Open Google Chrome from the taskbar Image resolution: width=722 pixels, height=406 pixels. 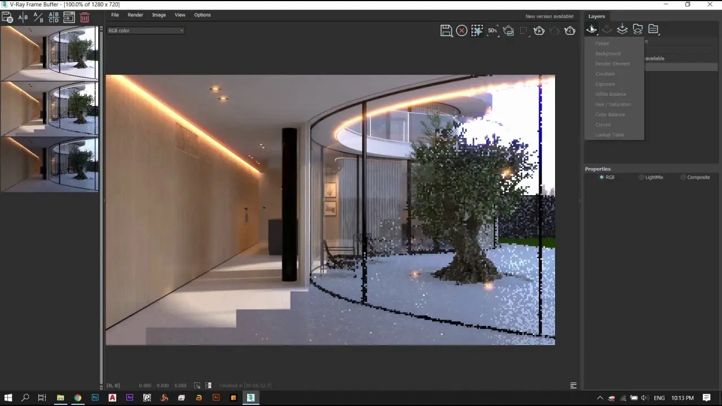coord(78,398)
